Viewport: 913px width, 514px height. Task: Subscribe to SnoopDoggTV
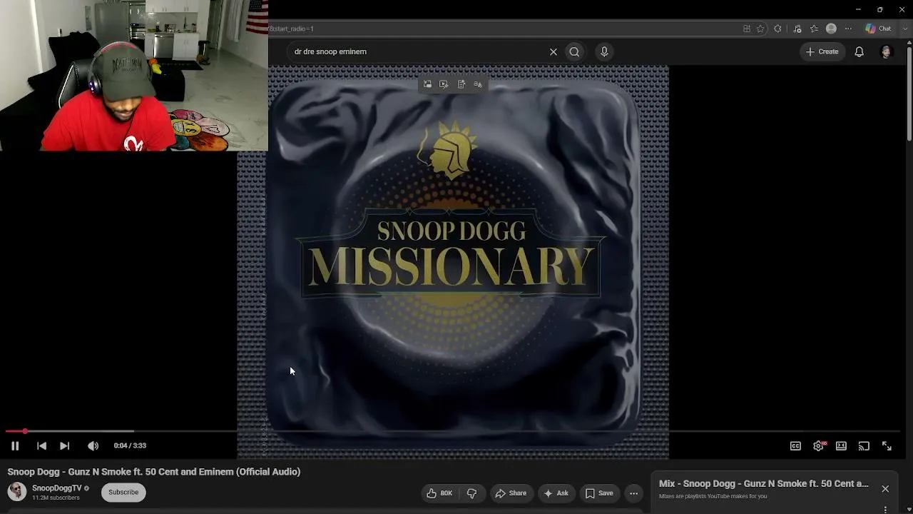pyautogui.click(x=123, y=492)
